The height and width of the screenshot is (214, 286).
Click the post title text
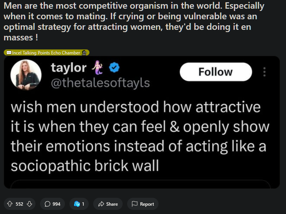point(134,22)
